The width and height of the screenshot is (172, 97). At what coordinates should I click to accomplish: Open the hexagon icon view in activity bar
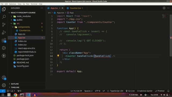pos(4,48)
